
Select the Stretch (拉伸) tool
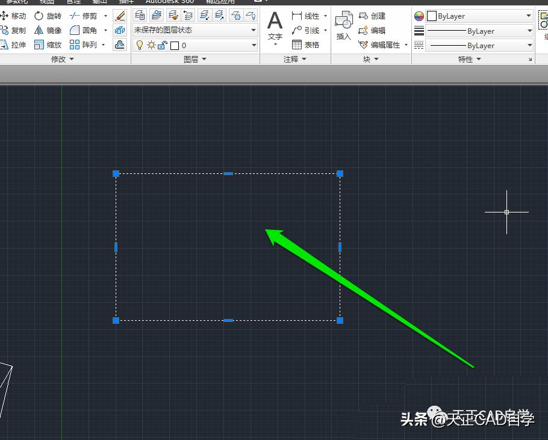point(13,45)
